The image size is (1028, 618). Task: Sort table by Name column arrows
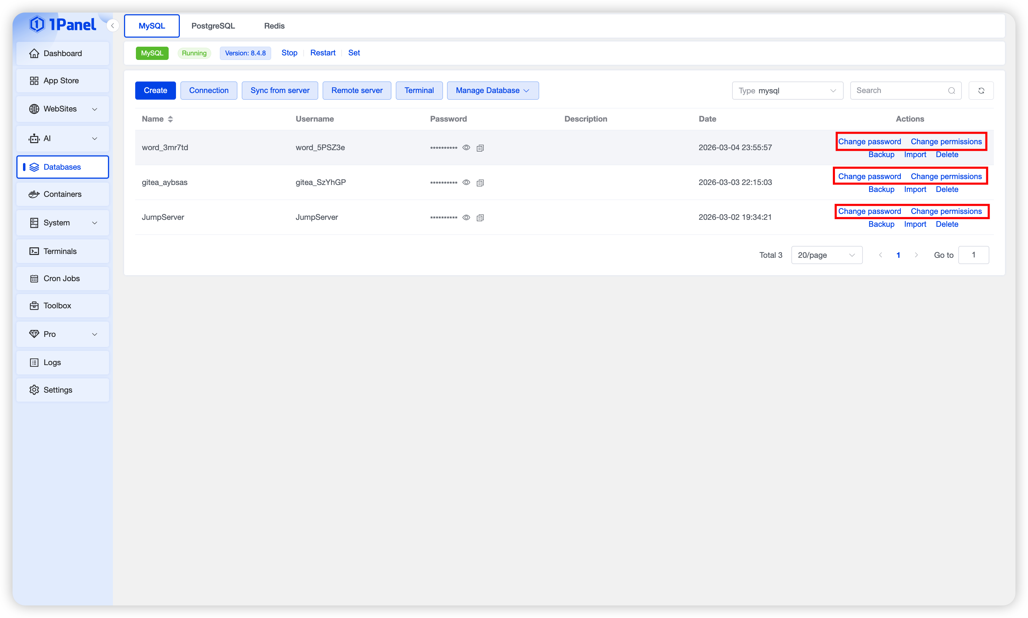[170, 119]
